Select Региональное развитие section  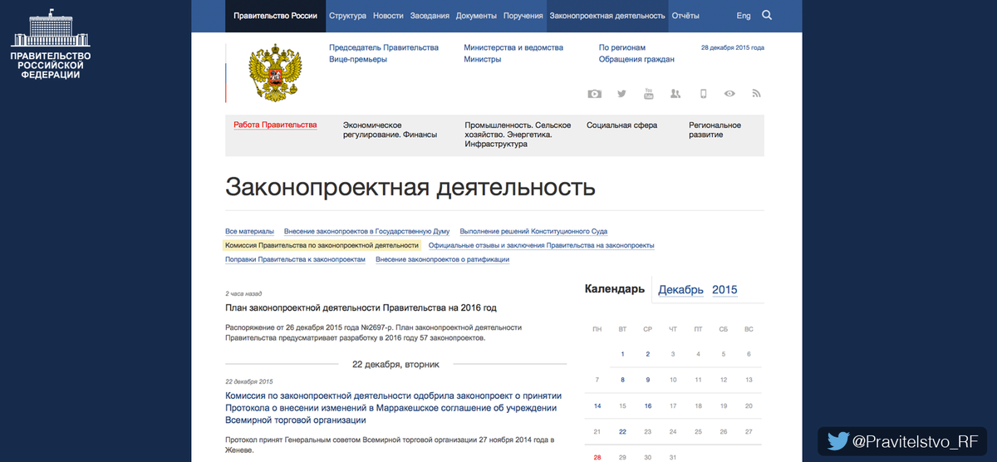715,130
